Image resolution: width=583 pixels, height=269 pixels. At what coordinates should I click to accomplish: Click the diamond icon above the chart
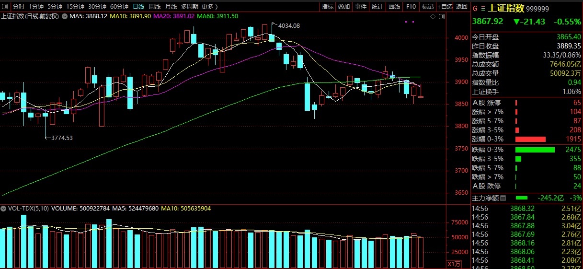coord(433,16)
